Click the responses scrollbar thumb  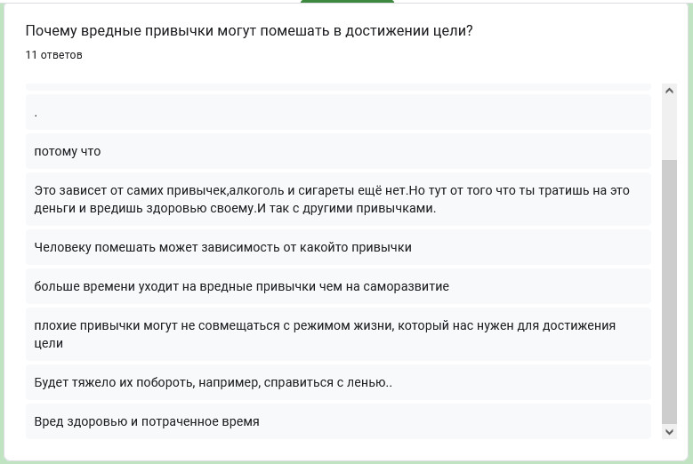click(x=669, y=292)
